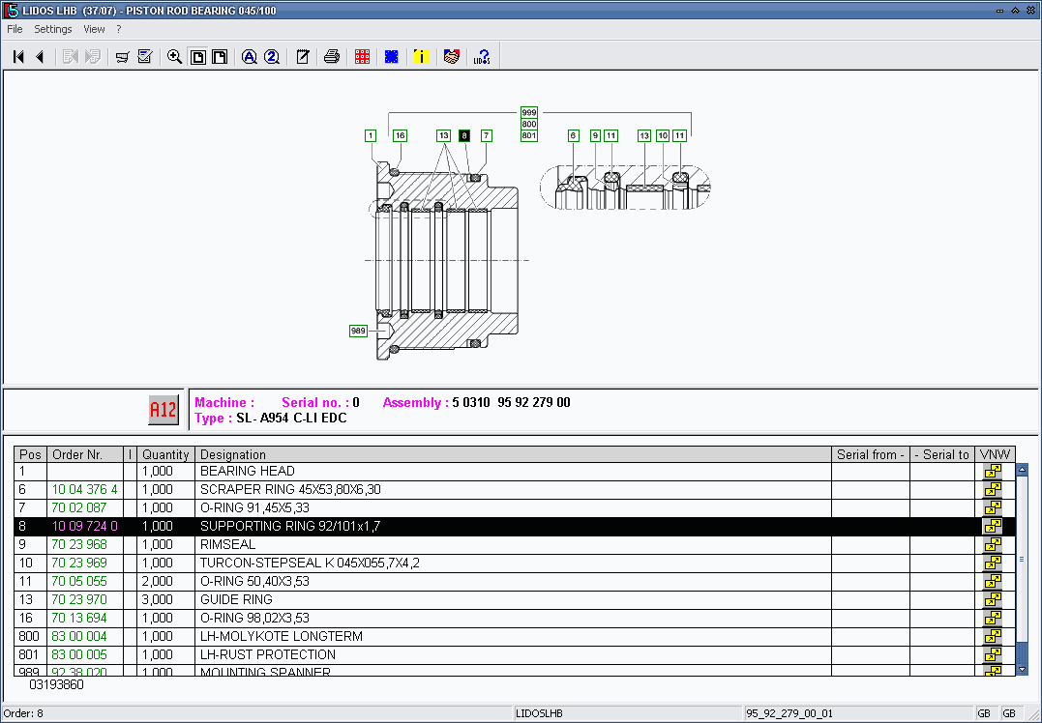Select the GUIDE RING designation

point(237,599)
